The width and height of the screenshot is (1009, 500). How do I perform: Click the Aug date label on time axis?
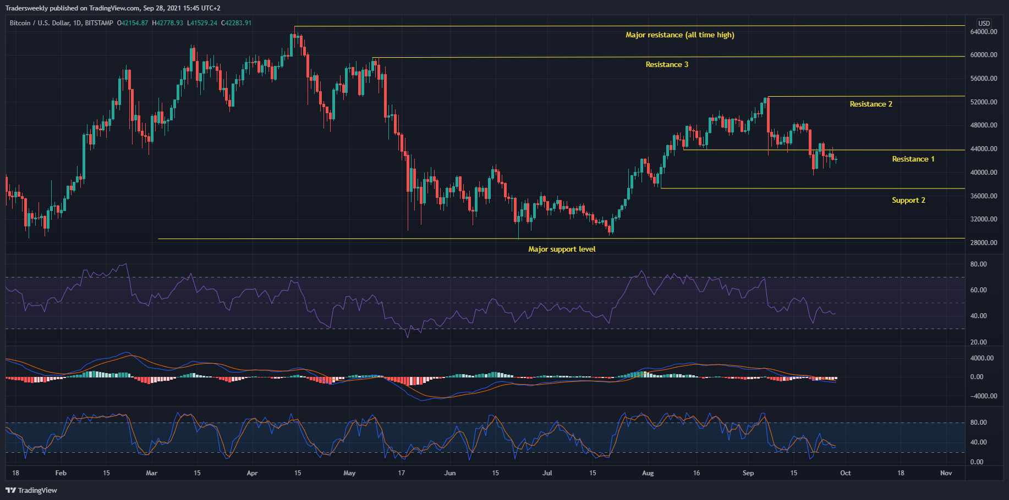tap(648, 473)
